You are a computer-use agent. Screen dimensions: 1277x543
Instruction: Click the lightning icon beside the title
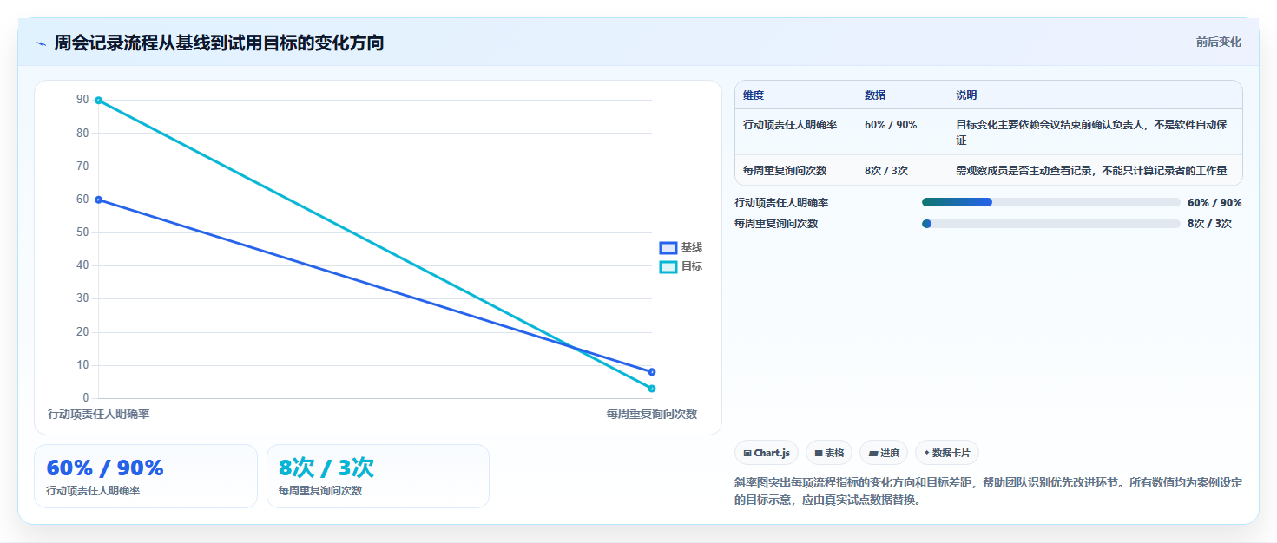41,43
